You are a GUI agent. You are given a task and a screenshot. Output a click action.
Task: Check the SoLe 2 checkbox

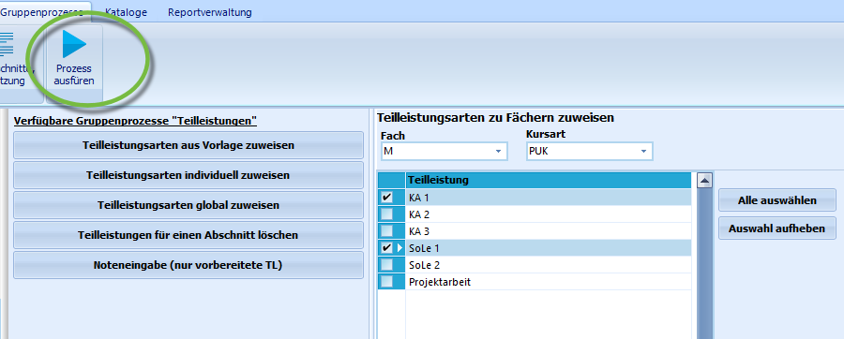386,265
